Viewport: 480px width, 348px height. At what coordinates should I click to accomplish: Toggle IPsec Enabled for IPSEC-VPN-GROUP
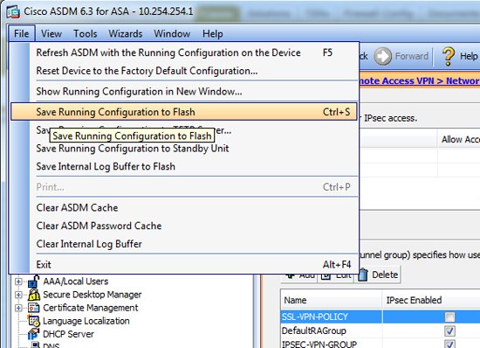449,344
